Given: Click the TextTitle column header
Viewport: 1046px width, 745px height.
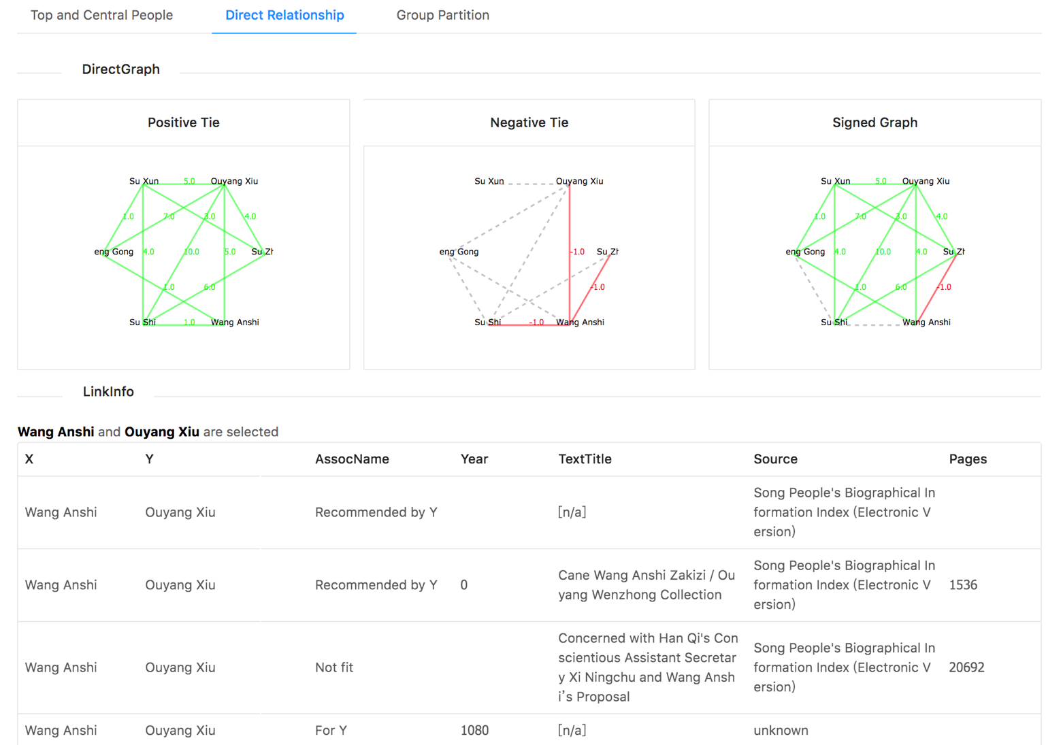Looking at the screenshot, I should [x=585, y=459].
